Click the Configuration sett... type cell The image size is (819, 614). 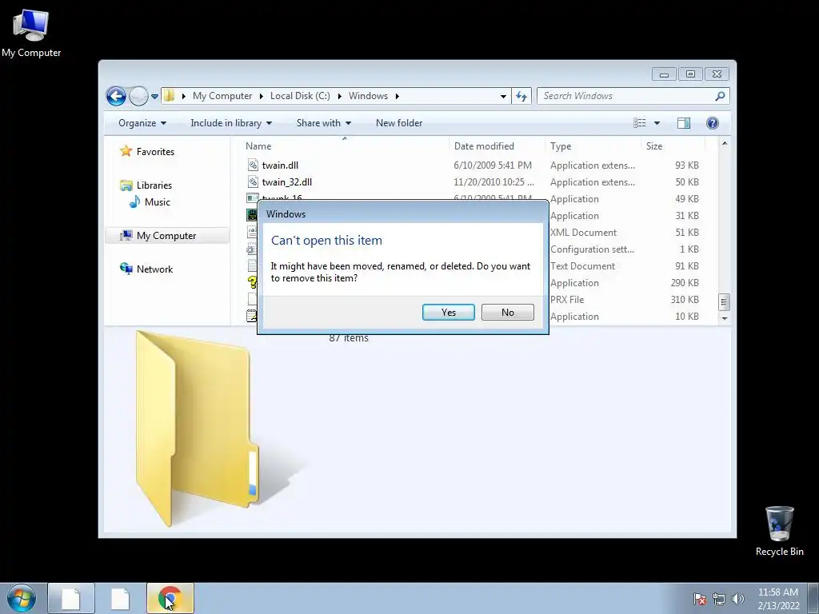click(592, 249)
